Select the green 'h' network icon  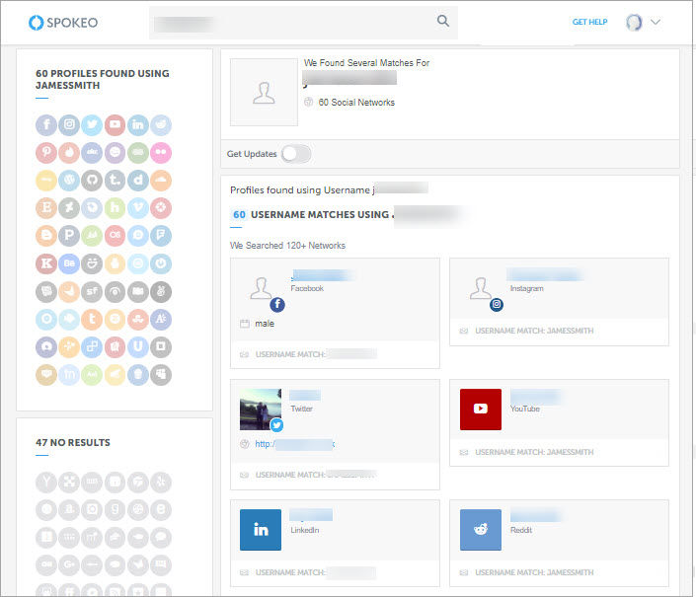point(115,208)
